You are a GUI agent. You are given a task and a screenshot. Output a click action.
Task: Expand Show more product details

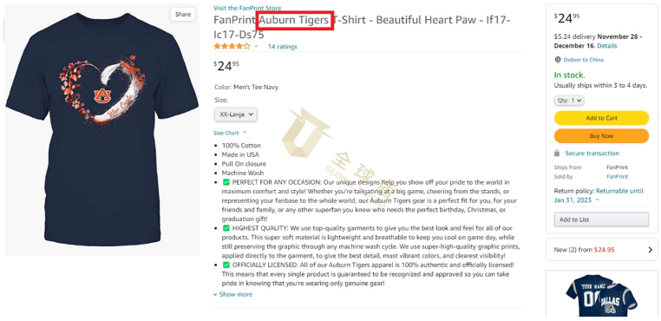pos(232,294)
